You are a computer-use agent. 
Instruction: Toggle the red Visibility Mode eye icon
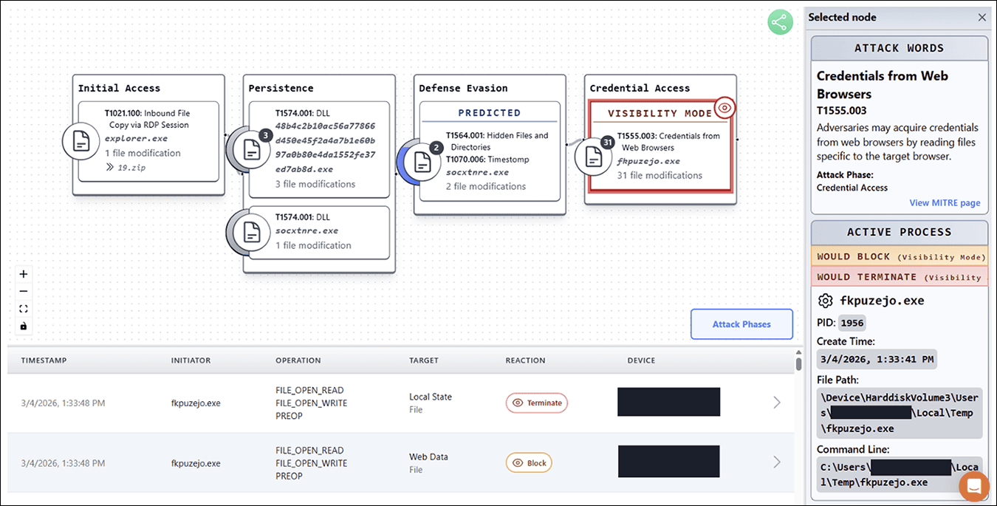[x=725, y=108]
